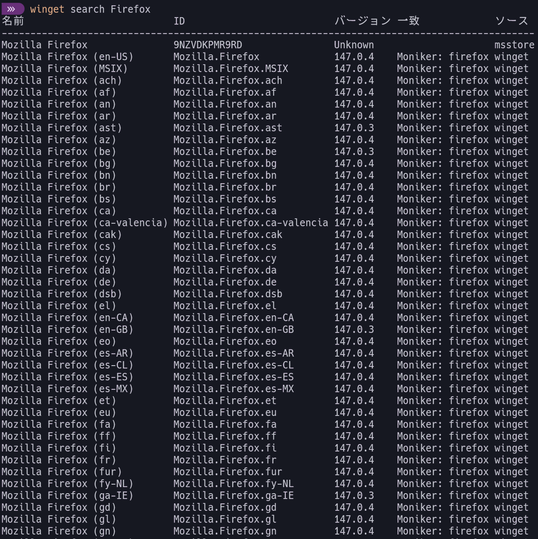Select 'Mozilla Firefox (da)' name
Image resolution: width=538 pixels, height=539 pixels.
(x=59, y=270)
